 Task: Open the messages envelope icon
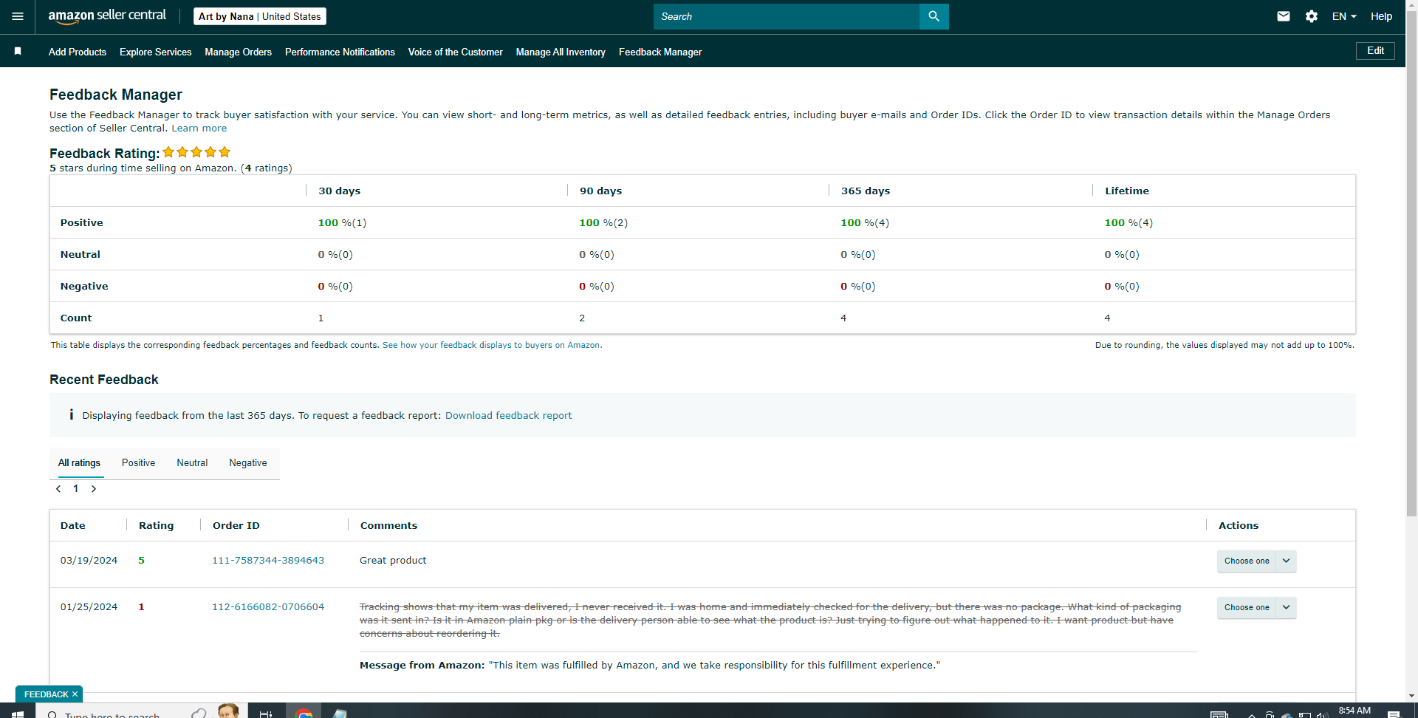coord(1284,16)
